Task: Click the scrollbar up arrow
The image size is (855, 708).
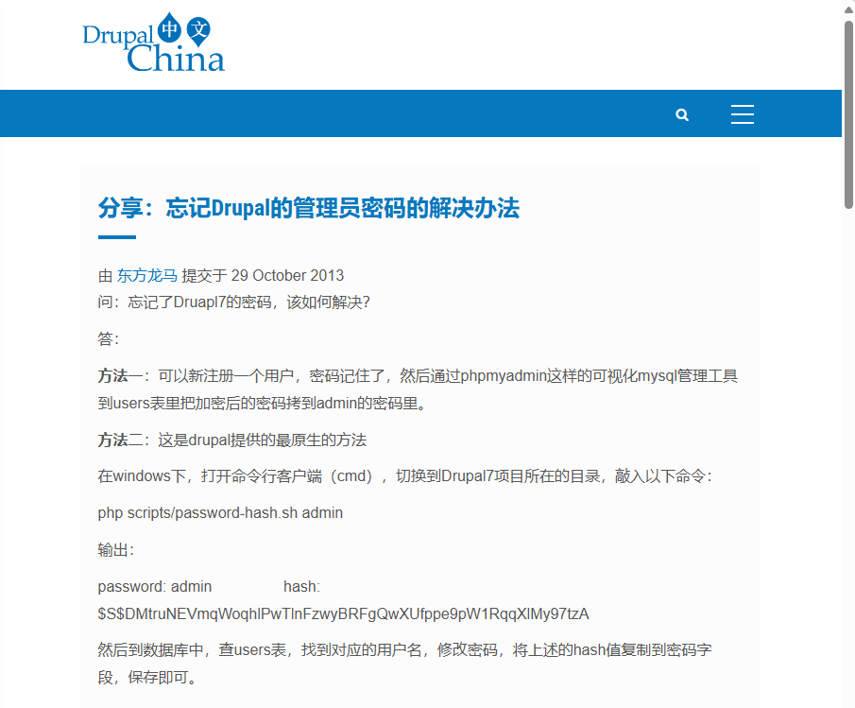Action: pos(848,9)
